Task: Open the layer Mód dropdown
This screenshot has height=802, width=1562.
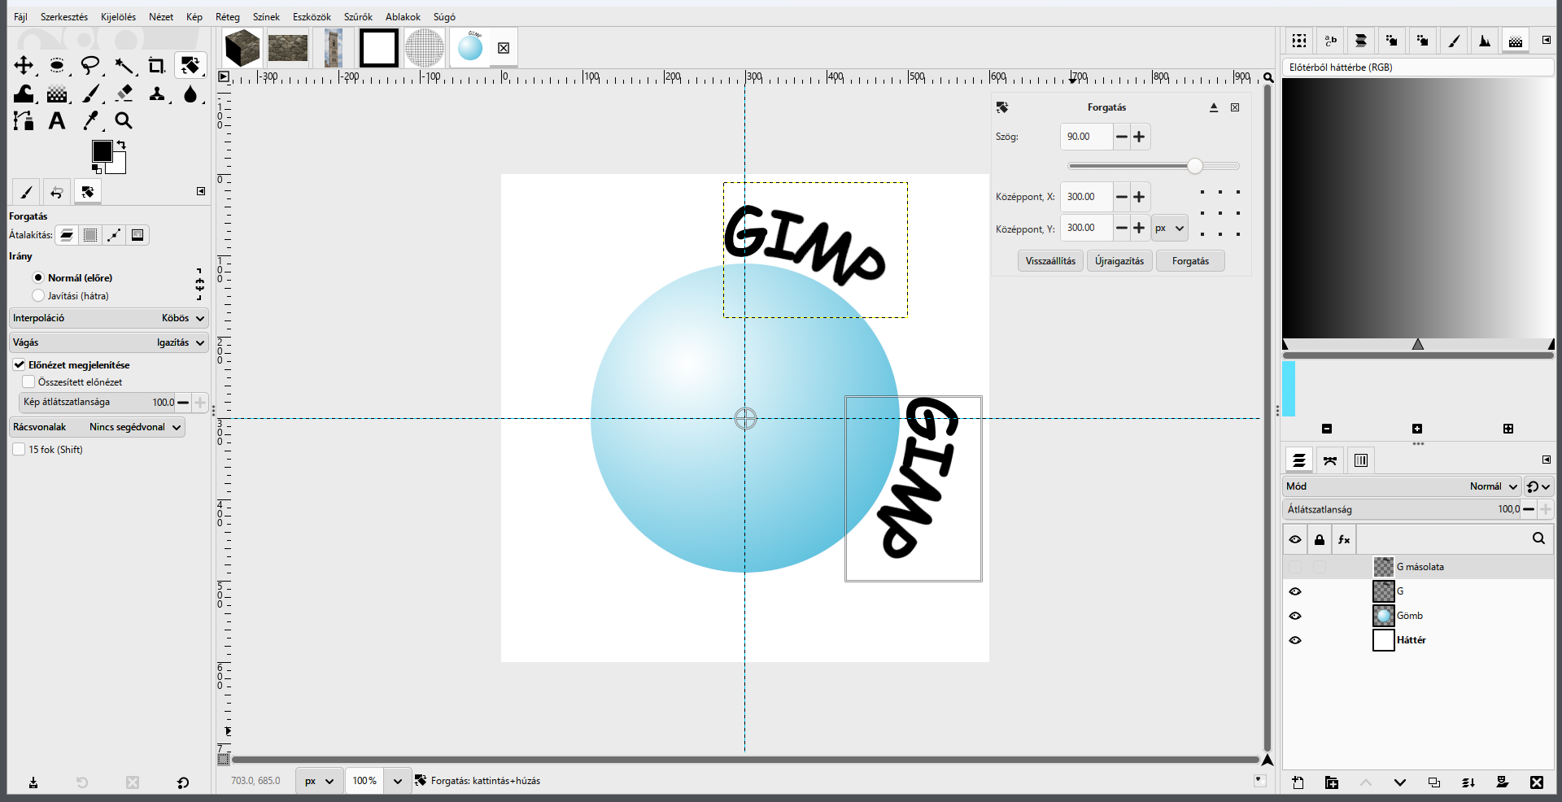Action: (x=1403, y=486)
